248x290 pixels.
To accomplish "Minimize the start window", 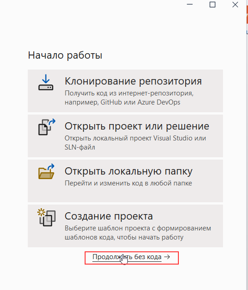I will click(x=190, y=5).
